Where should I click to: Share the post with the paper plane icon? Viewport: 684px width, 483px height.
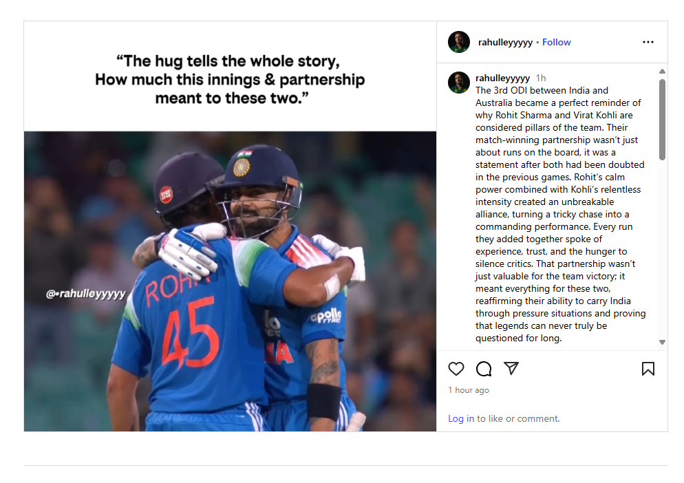tap(511, 368)
